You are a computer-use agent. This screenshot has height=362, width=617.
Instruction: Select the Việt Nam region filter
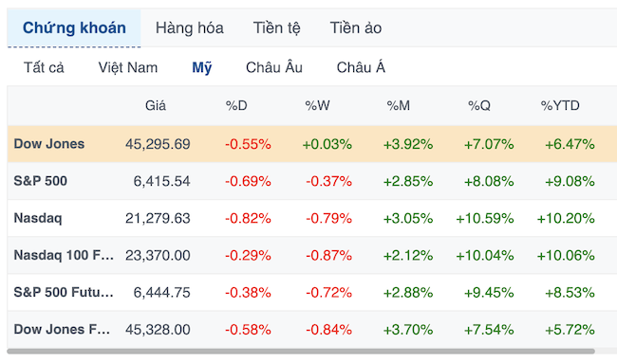pyautogui.click(x=128, y=67)
